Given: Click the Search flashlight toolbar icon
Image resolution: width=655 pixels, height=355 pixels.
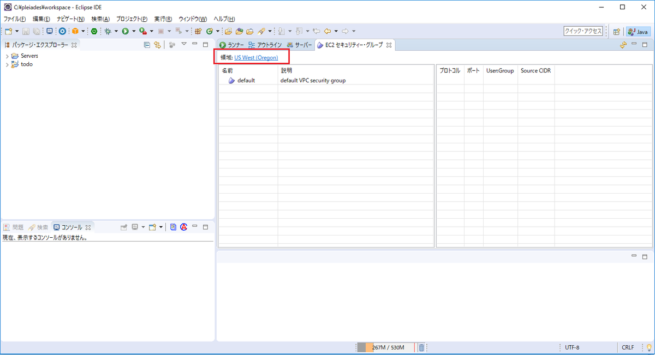Looking at the screenshot, I should click(261, 31).
